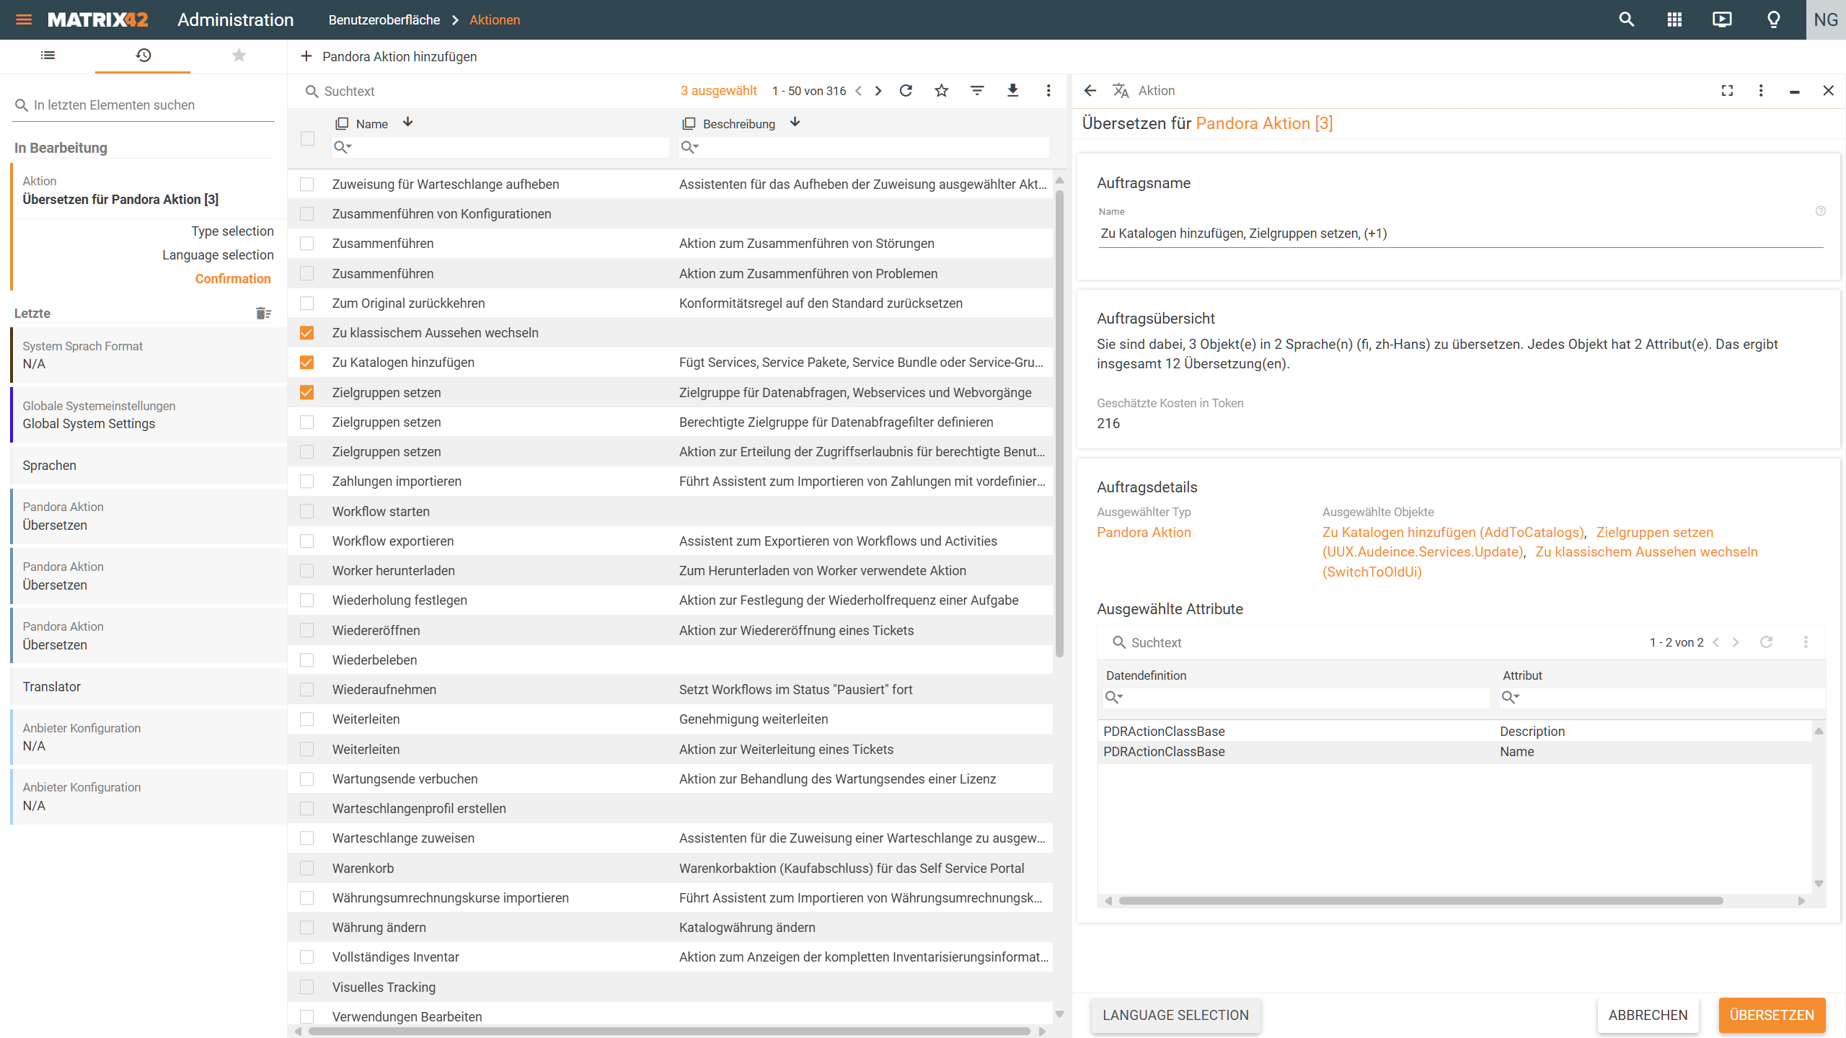Switch to the recent history sidebar tab
1846x1038 pixels.
[x=143, y=55]
